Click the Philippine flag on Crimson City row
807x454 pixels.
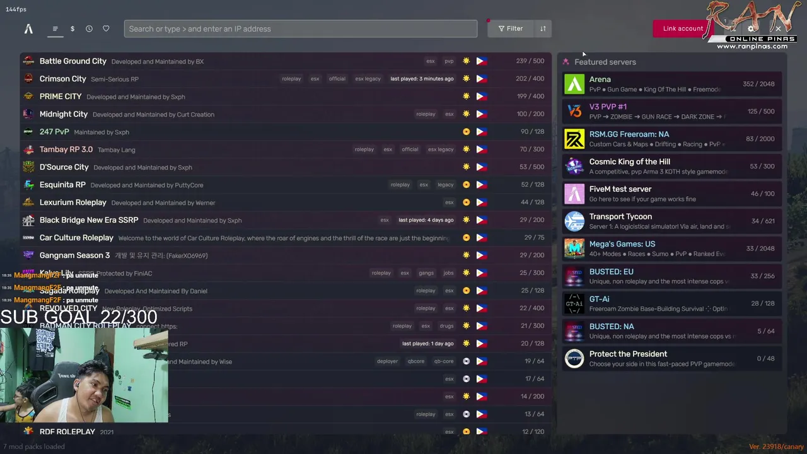click(x=482, y=79)
